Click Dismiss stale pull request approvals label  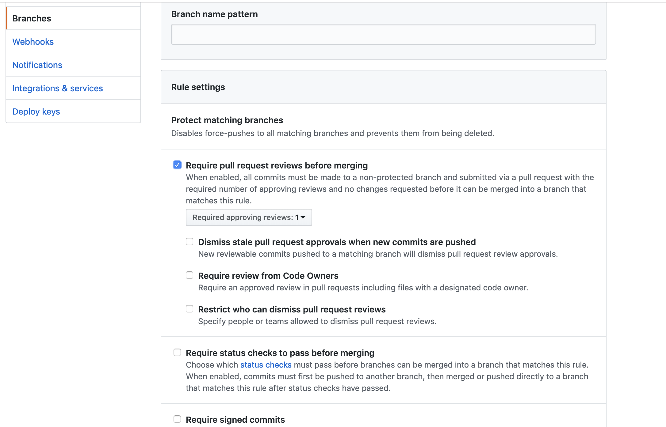click(337, 242)
